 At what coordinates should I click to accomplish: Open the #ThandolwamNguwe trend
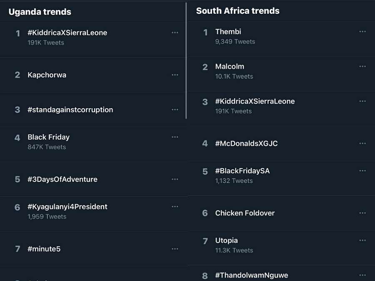[251, 275]
